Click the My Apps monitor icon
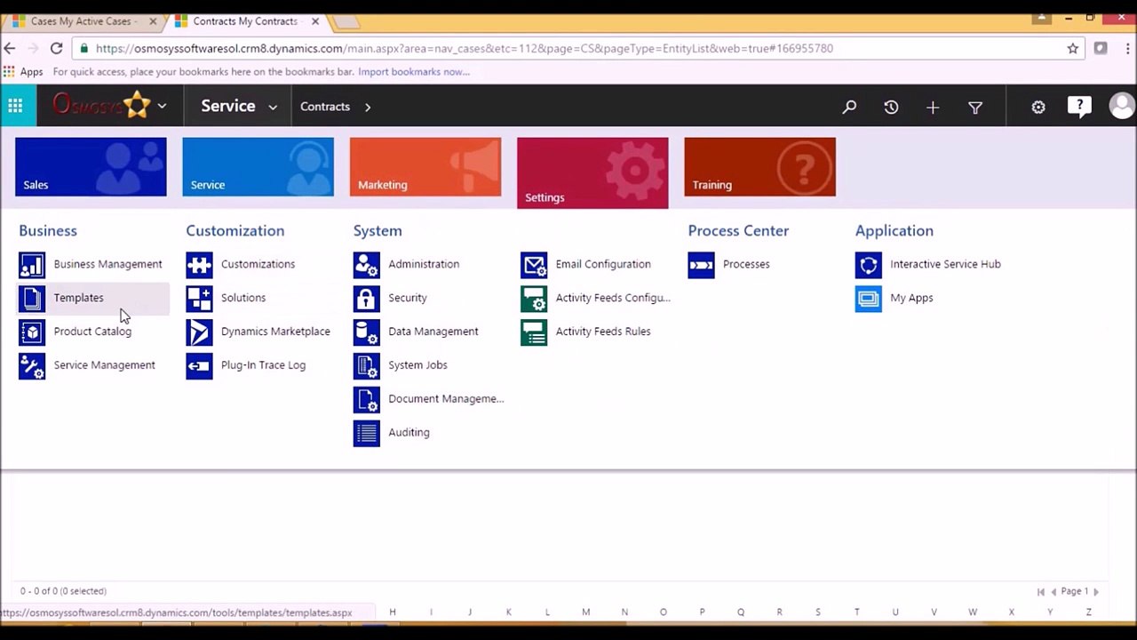Viewport: 1137px width, 640px height. 869,299
